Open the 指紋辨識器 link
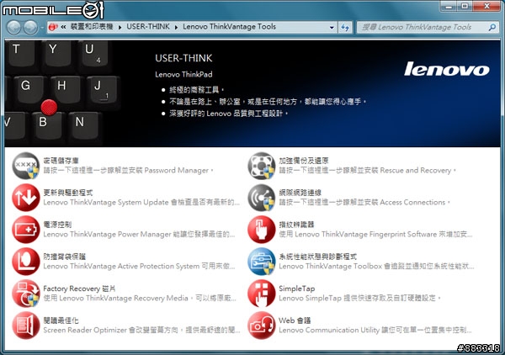Screen dimensions: 505x355 pyautogui.click(x=296, y=225)
